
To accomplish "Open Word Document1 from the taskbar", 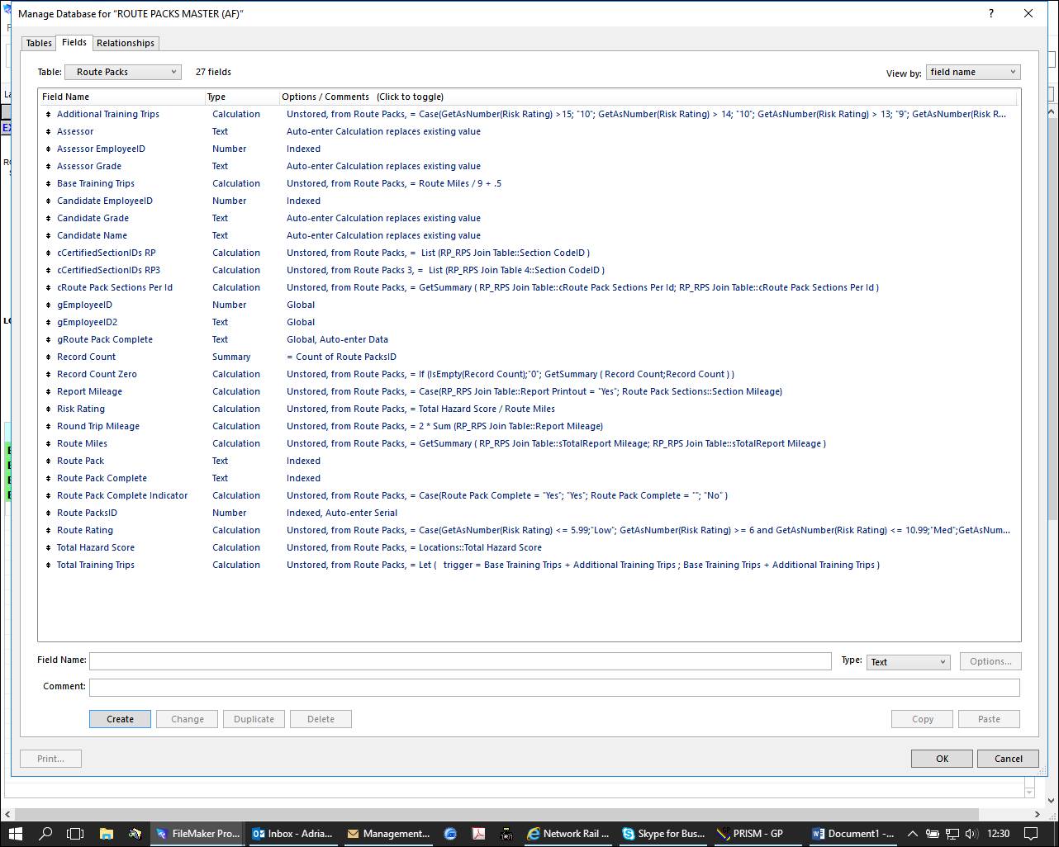I will click(x=853, y=833).
